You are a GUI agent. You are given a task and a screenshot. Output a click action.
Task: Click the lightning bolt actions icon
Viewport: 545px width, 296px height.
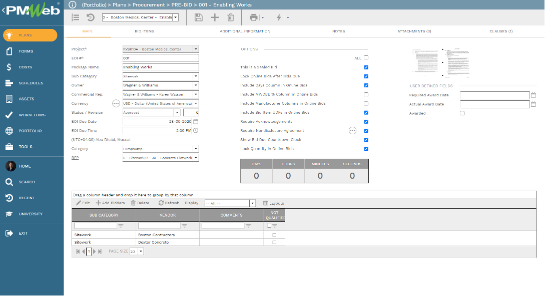point(279,17)
